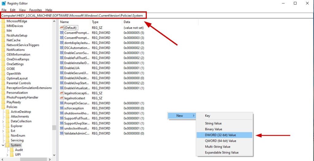Open the Help menu
314x161 pixels.
[49, 10]
